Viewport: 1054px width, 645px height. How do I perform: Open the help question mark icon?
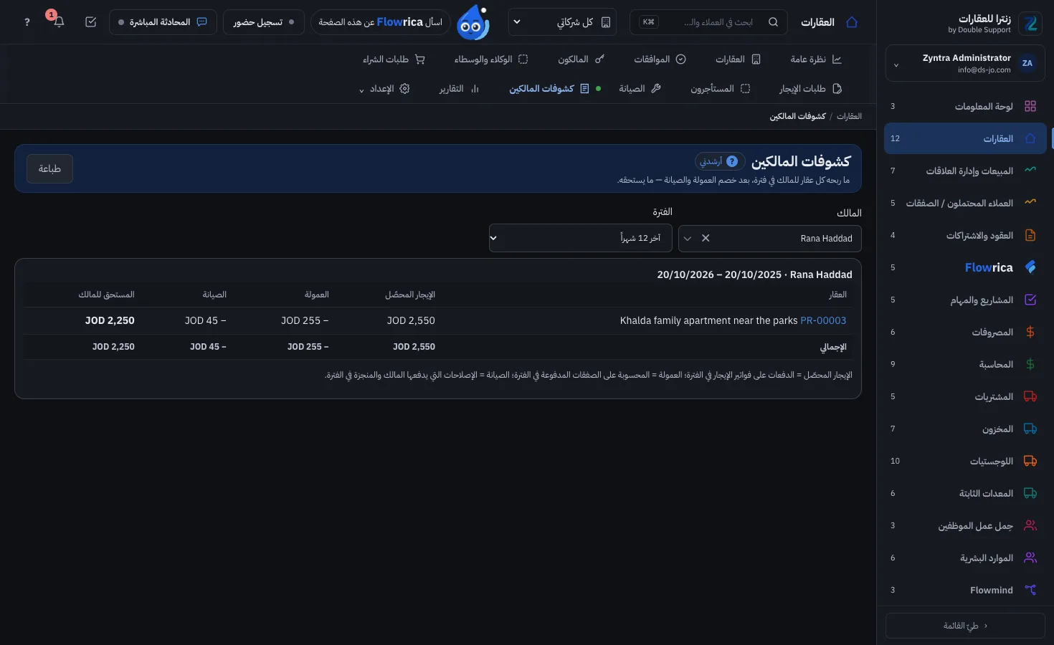click(x=27, y=22)
